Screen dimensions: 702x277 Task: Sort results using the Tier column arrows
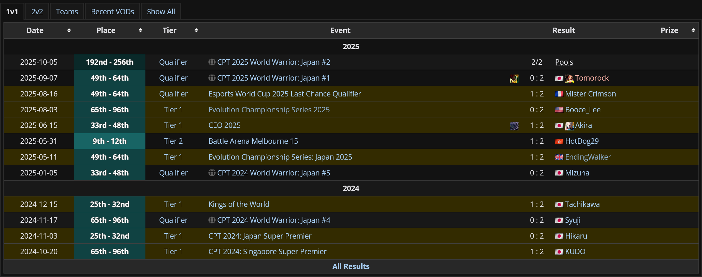click(x=196, y=30)
